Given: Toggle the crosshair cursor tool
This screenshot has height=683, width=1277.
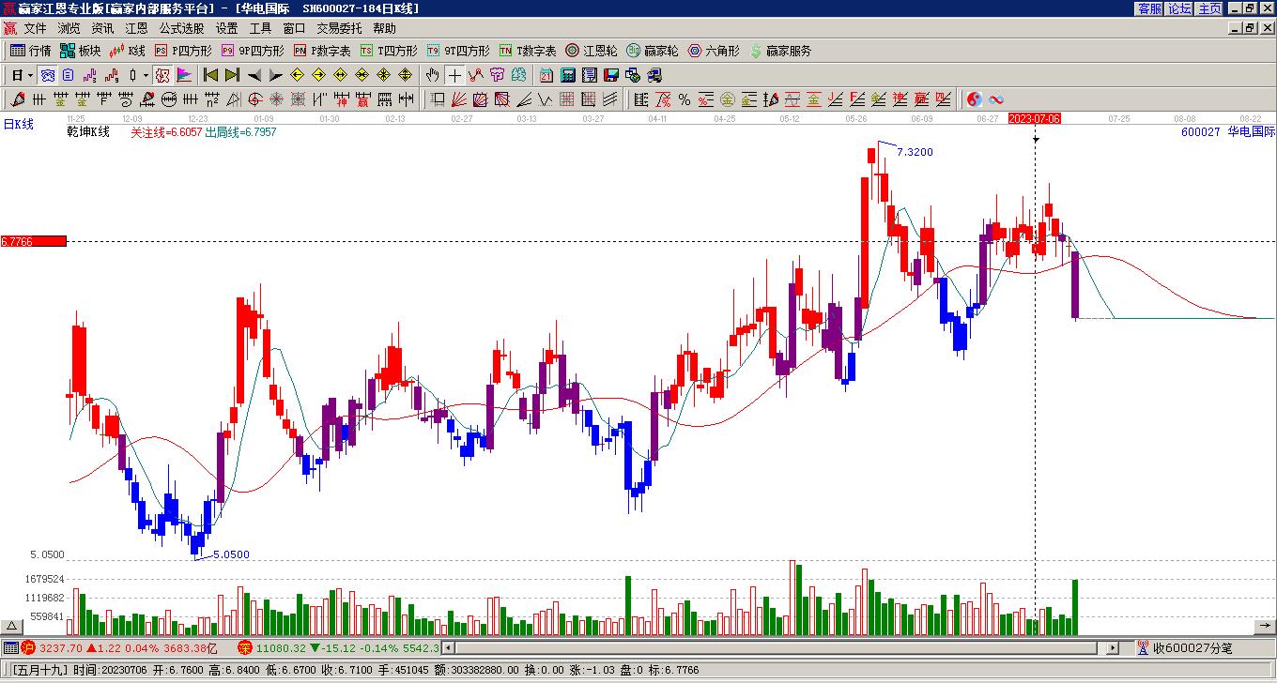Looking at the screenshot, I should (x=454, y=75).
